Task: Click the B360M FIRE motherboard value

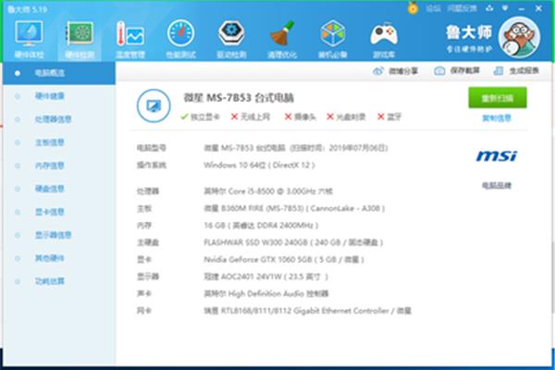Action: click(x=294, y=208)
